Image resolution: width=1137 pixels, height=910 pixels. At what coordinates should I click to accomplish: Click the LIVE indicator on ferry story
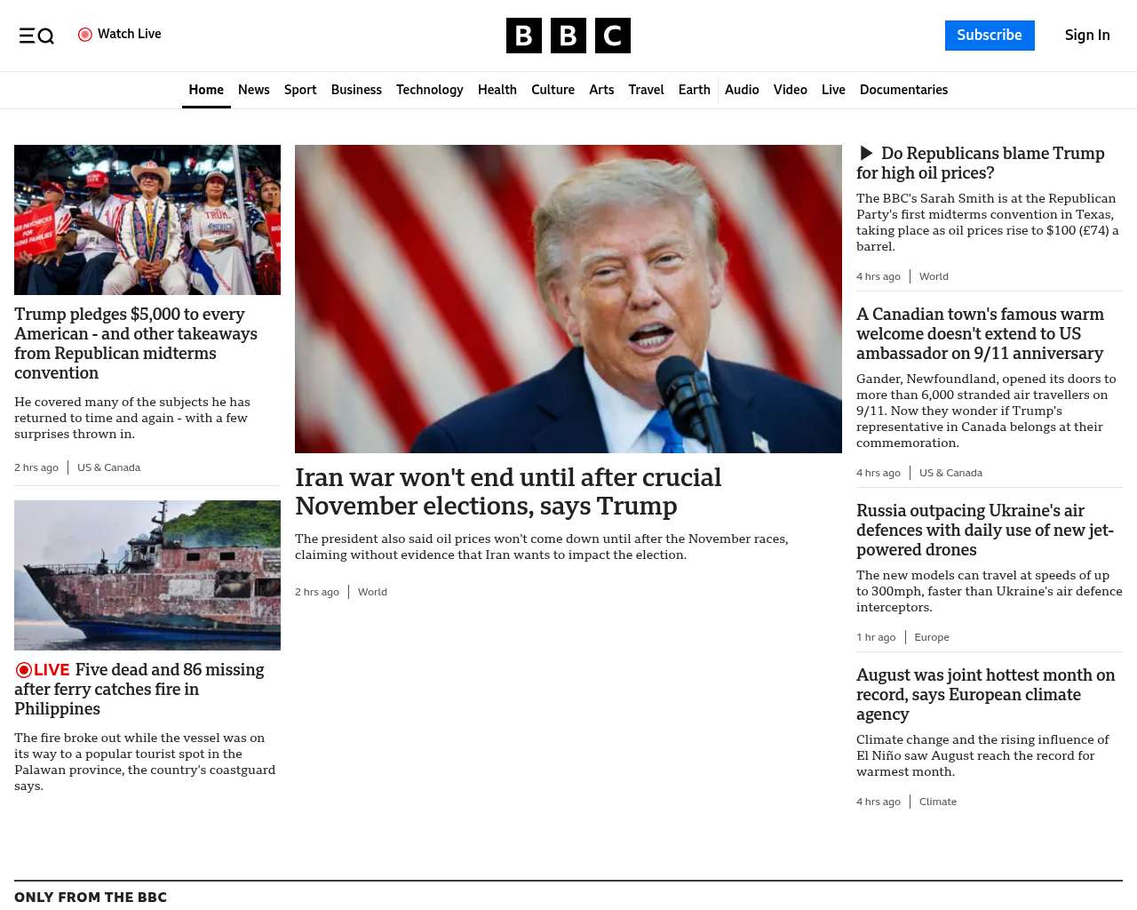[x=43, y=669]
